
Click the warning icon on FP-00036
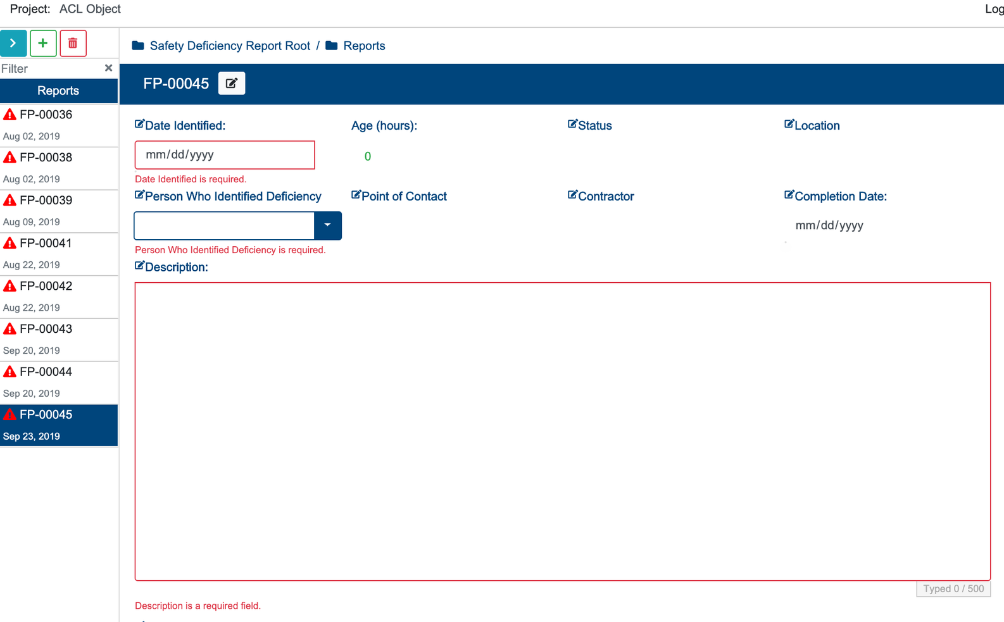[9, 115]
